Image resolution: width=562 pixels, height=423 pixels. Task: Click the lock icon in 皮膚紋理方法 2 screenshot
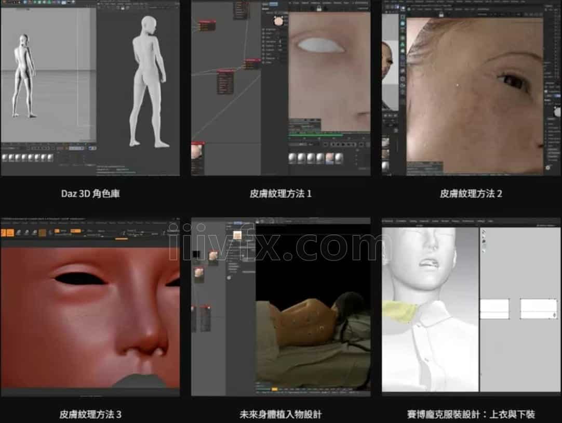tap(441, 15)
